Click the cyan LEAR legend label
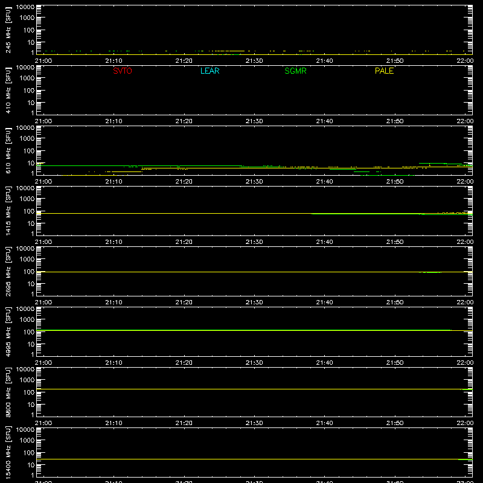The height and width of the screenshot is (483, 483). coord(210,71)
